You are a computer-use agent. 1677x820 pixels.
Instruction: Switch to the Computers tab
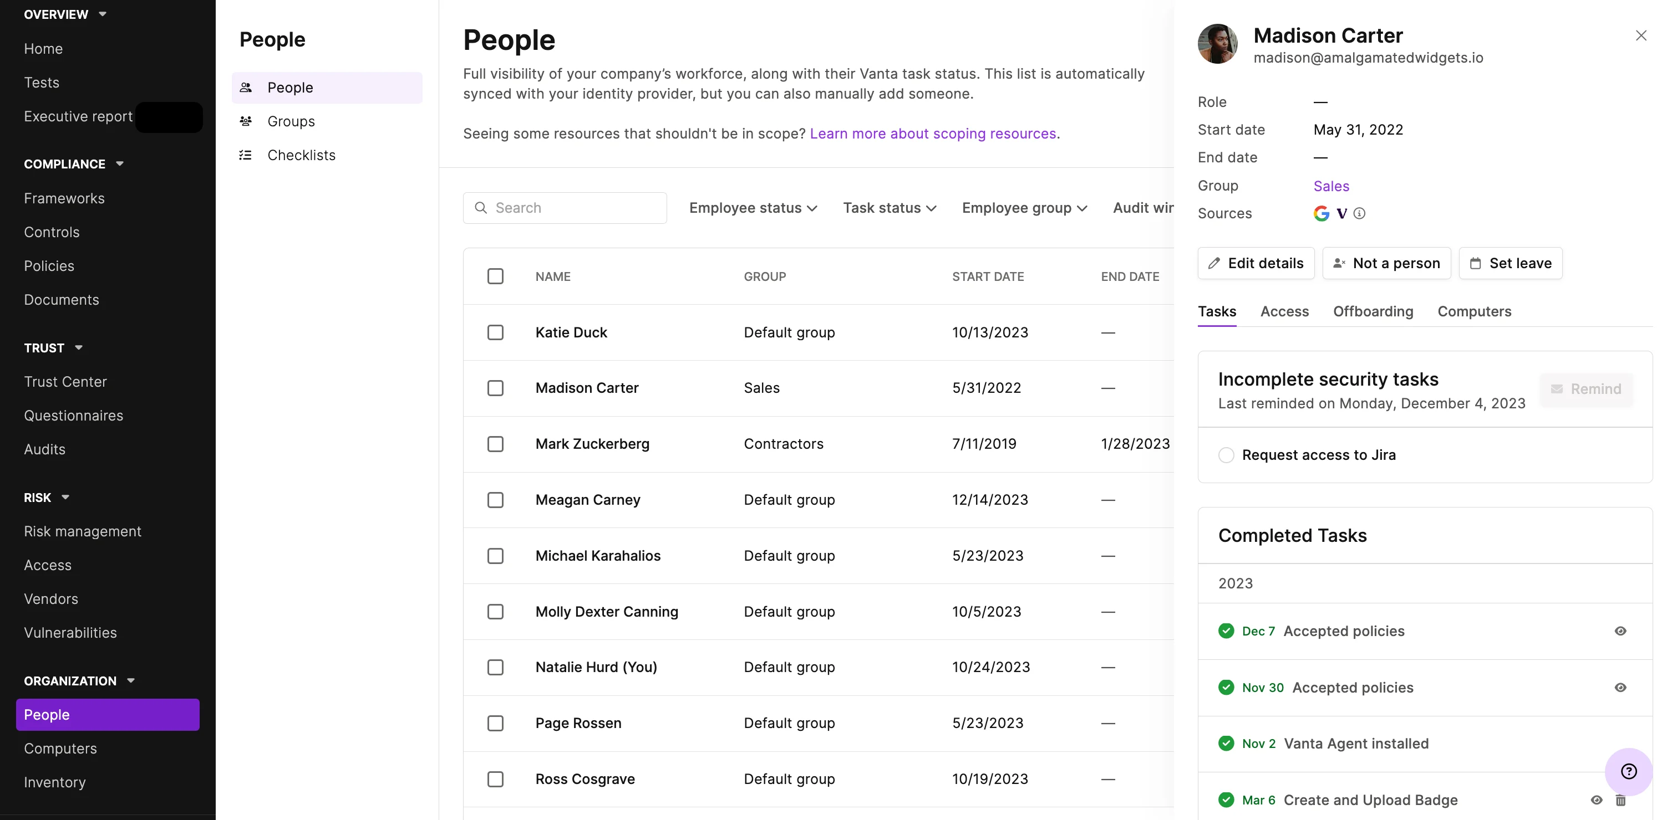(x=1474, y=311)
